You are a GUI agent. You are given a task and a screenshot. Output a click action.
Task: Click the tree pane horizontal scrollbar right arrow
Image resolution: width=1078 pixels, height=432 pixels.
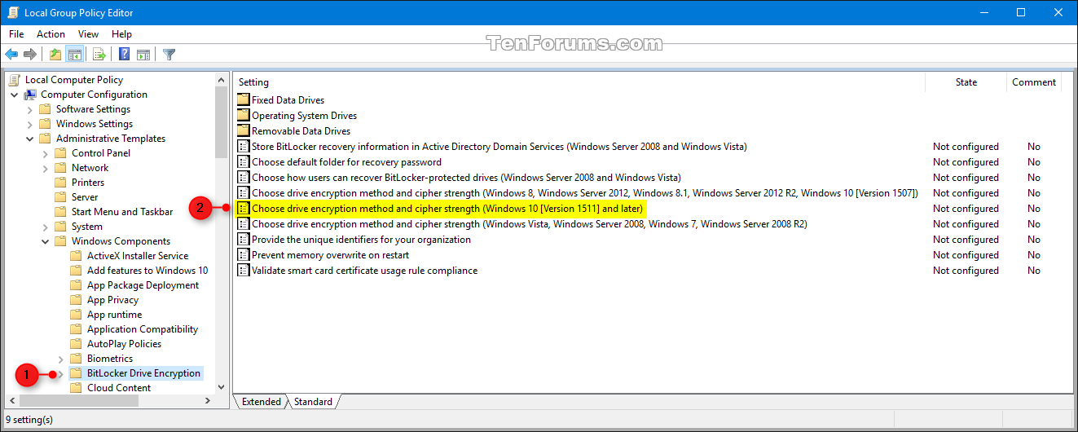[209, 401]
